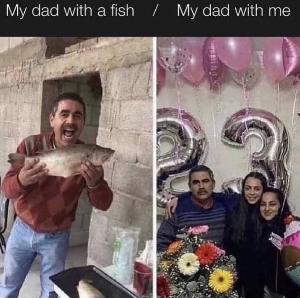Click the white daisy flower in the bouquet

(x=188, y=264)
